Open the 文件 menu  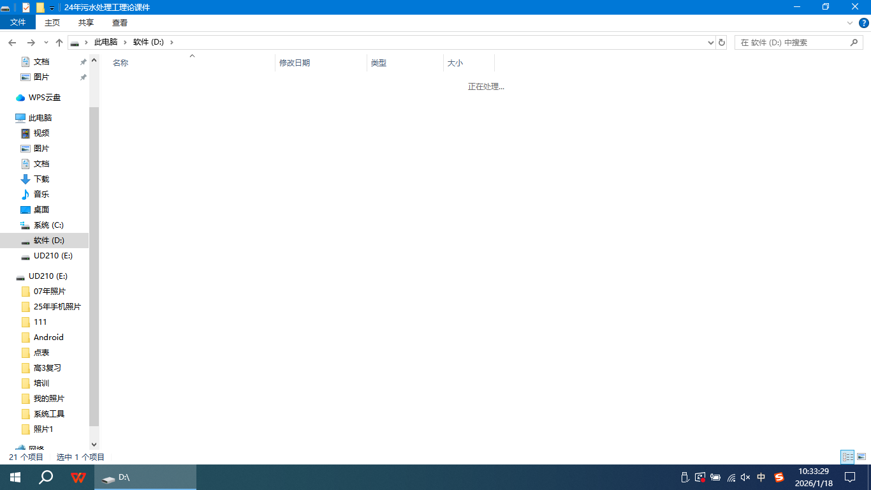pyautogui.click(x=18, y=22)
